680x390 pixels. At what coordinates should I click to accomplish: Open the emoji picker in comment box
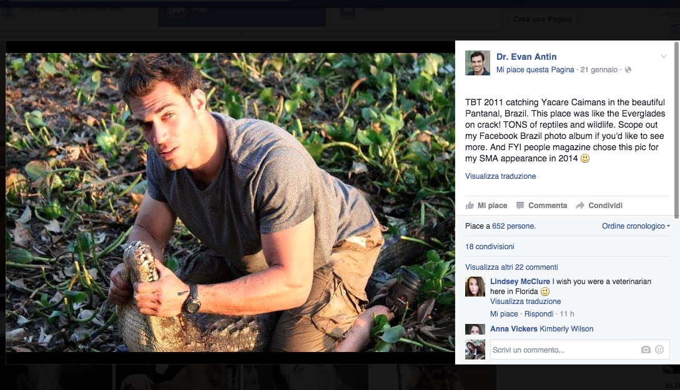[x=659, y=350]
